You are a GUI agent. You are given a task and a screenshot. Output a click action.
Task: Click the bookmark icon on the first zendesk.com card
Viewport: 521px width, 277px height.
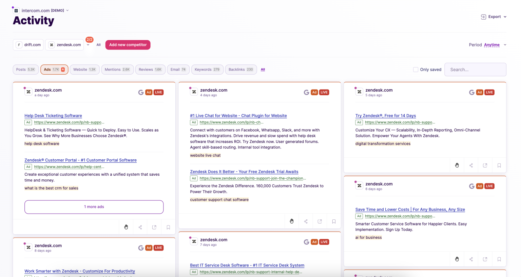click(x=168, y=227)
